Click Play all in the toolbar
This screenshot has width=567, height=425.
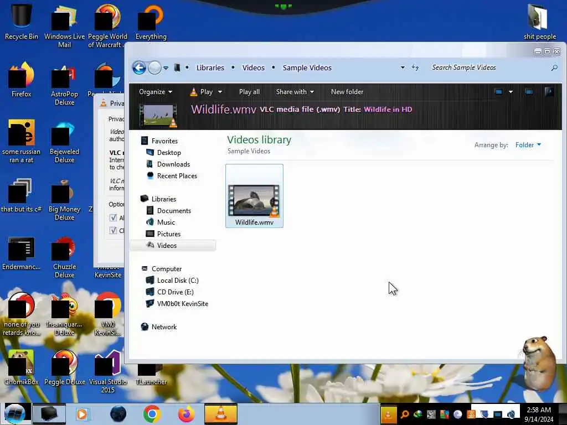click(249, 92)
